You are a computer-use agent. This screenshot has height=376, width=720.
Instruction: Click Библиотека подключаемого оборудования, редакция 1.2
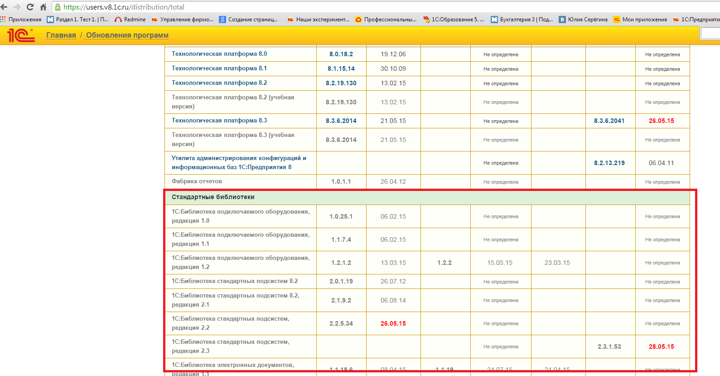(x=241, y=263)
